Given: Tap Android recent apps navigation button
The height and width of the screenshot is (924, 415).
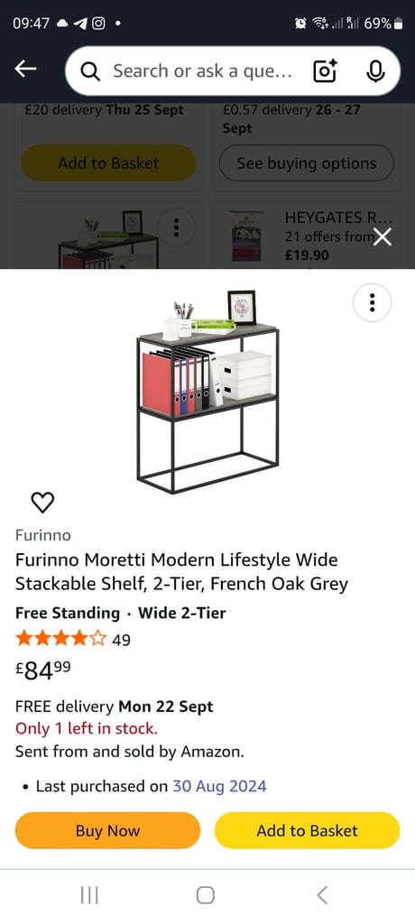Looking at the screenshot, I should pyautogui.click(x=89, y=896).
